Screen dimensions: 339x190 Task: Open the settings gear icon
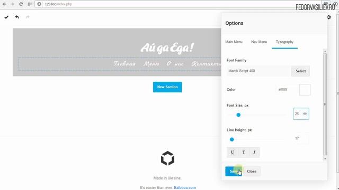[329, 17]
